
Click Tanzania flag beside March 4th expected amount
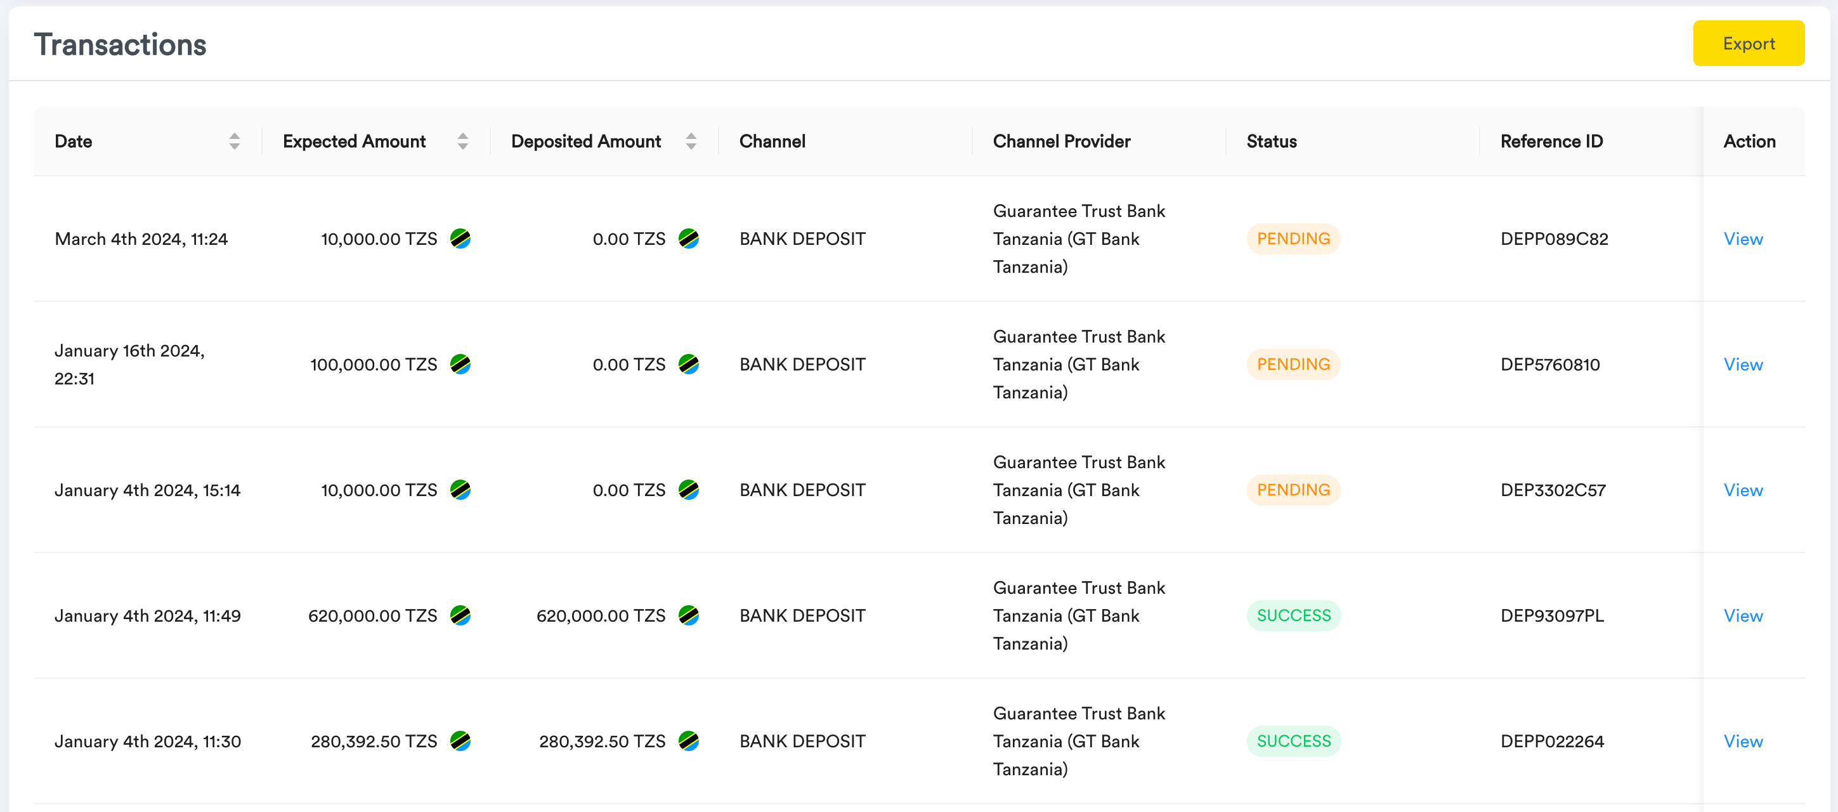[460, 239]
